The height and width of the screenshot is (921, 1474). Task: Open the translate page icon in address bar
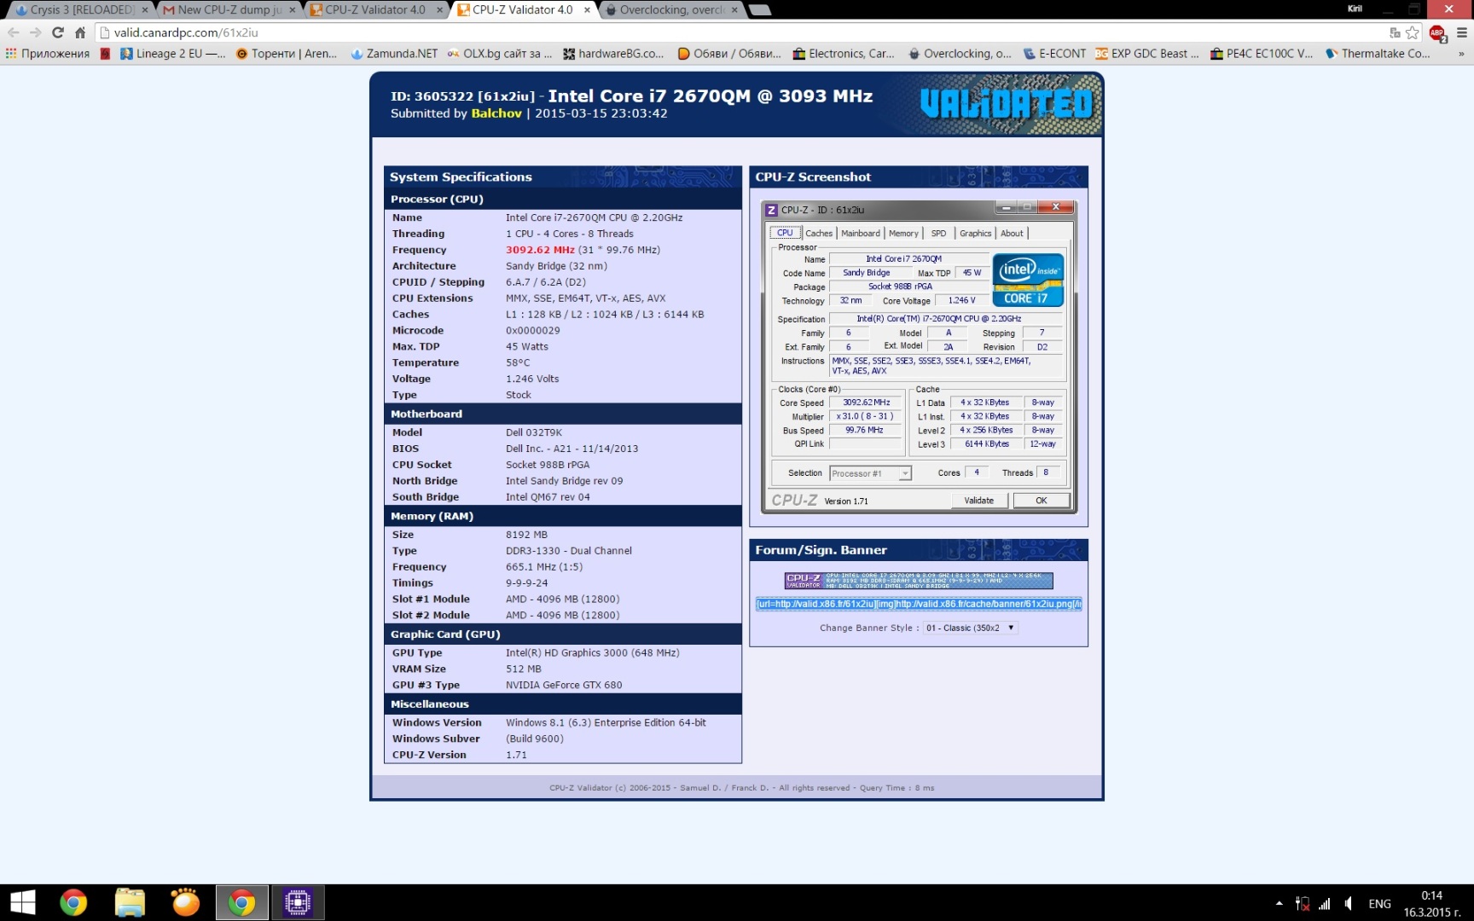tap(1395, 32)
